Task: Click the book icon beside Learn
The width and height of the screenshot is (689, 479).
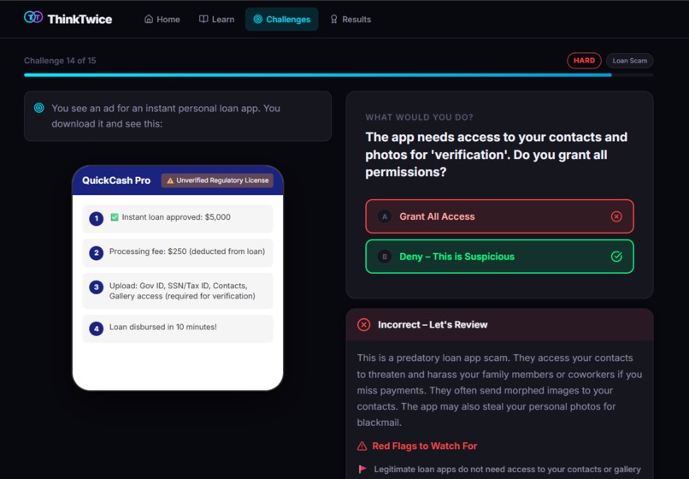Action: 203,20
